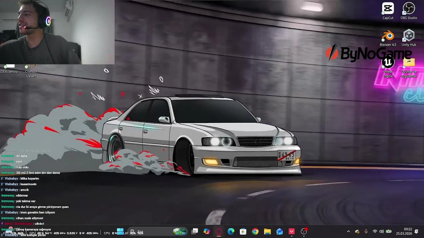Viewport: 424px width, 238px height.
Task: Open File Explorer from the taskbar
Action: coord(267,232)
